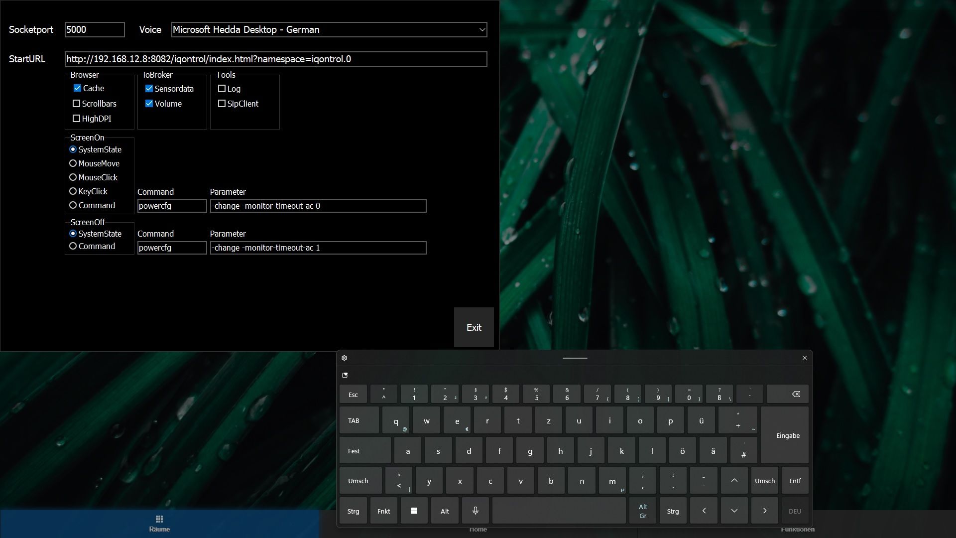Image resolution: width=956 pixels, height=538 pixels.
Task: Enable the Scrollbars checkbox
Action: [76, 104]
